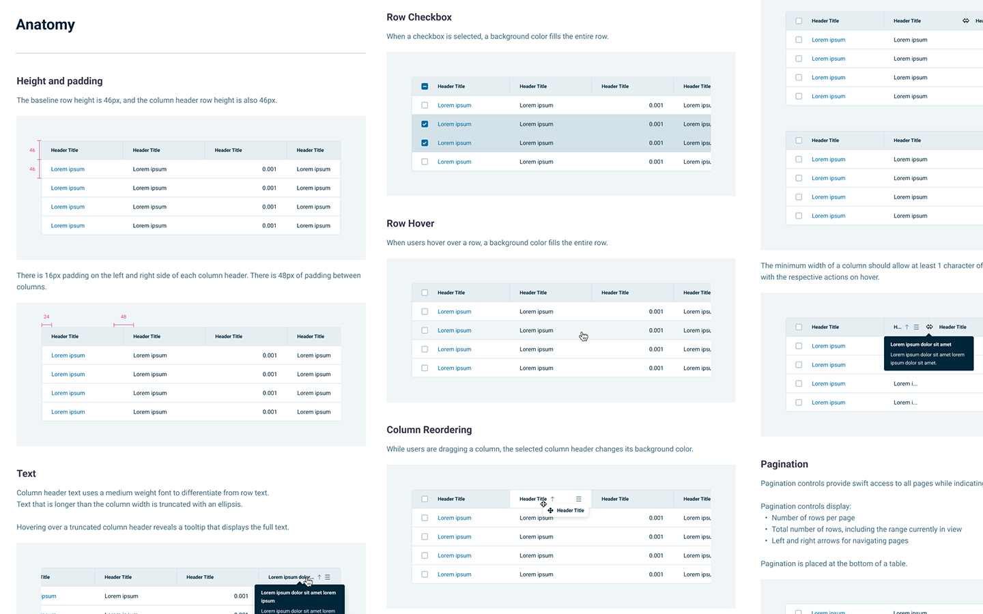The width and height of the screenshot is (983, 614).
Task: Toggle header checkbox in table with 'H...' column
Action: (799, 327)
